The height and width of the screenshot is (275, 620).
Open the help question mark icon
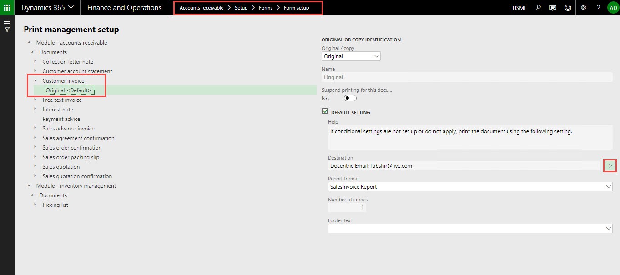tap(598, 8)
